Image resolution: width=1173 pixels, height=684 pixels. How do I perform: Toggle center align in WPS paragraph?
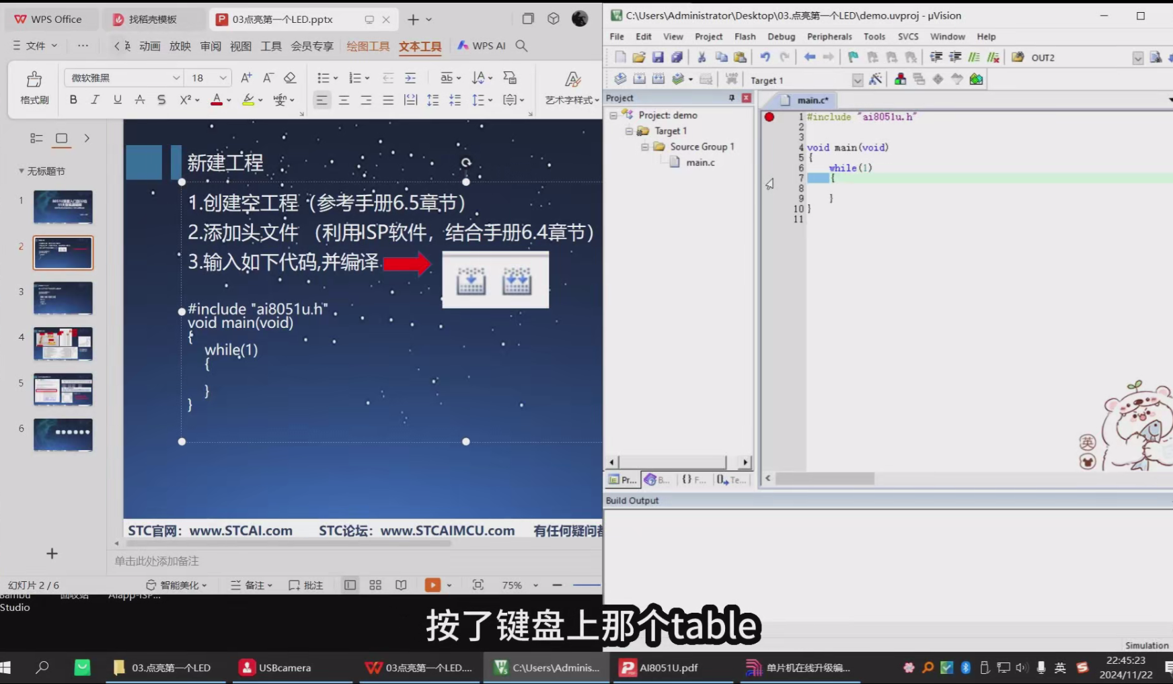tap(344, 100)
